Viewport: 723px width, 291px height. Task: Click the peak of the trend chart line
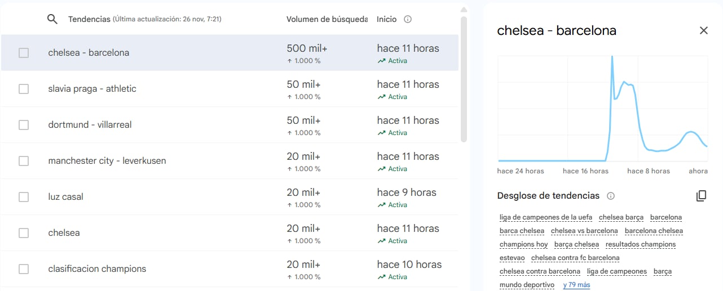[612, 57]
